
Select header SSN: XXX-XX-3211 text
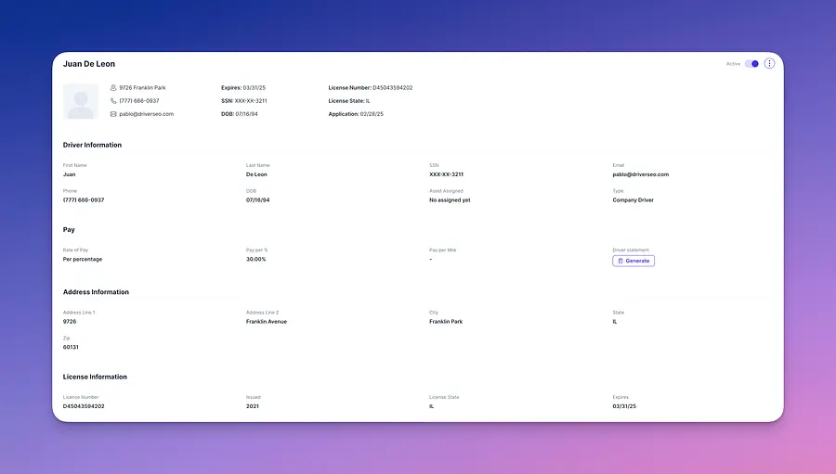pos(244,101)
